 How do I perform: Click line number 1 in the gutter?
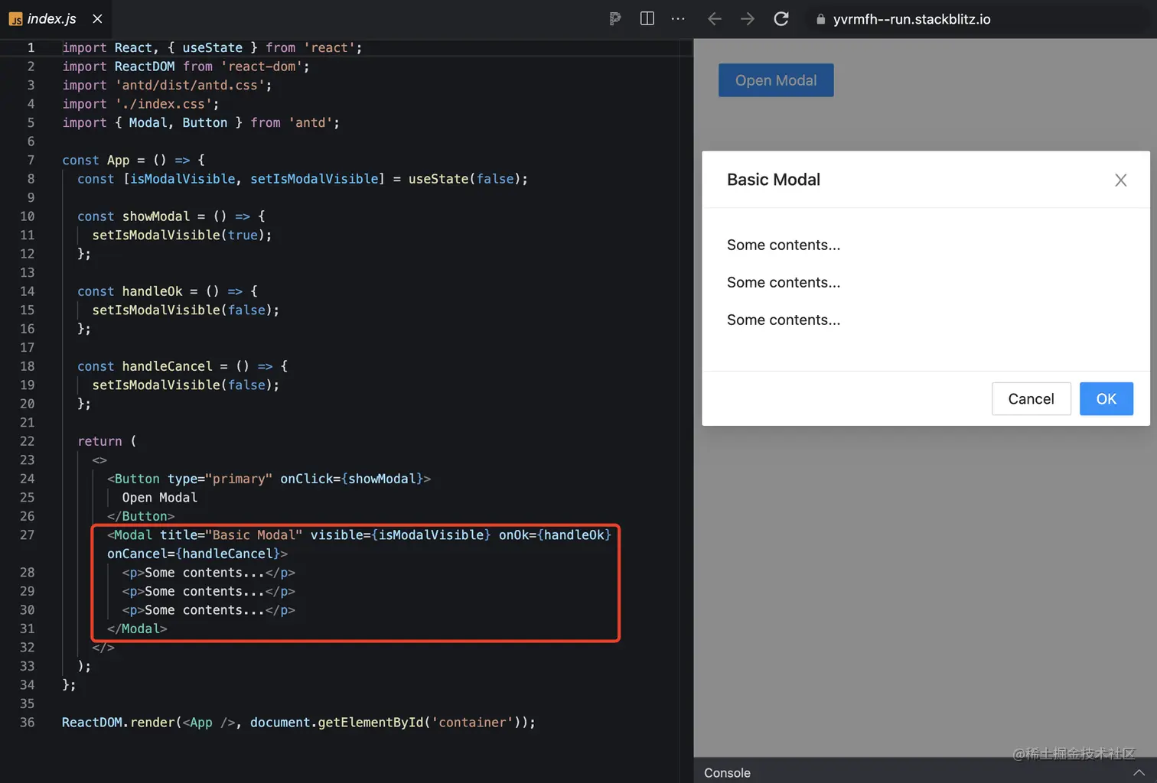point(31,47)
